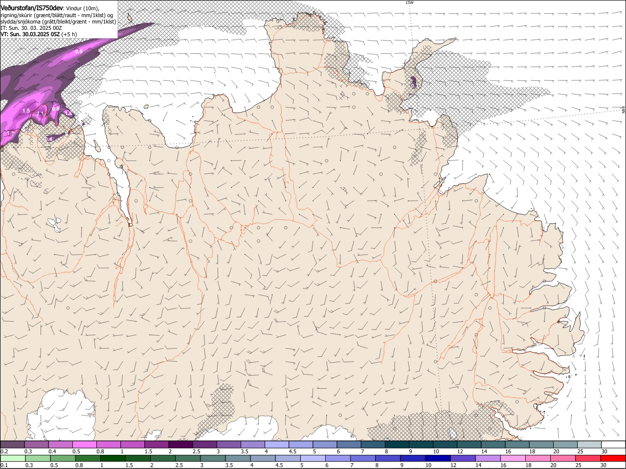Click the '30' label in top legend row
The width and height of the screenshot is (626, 469).
tap(604, 451)
